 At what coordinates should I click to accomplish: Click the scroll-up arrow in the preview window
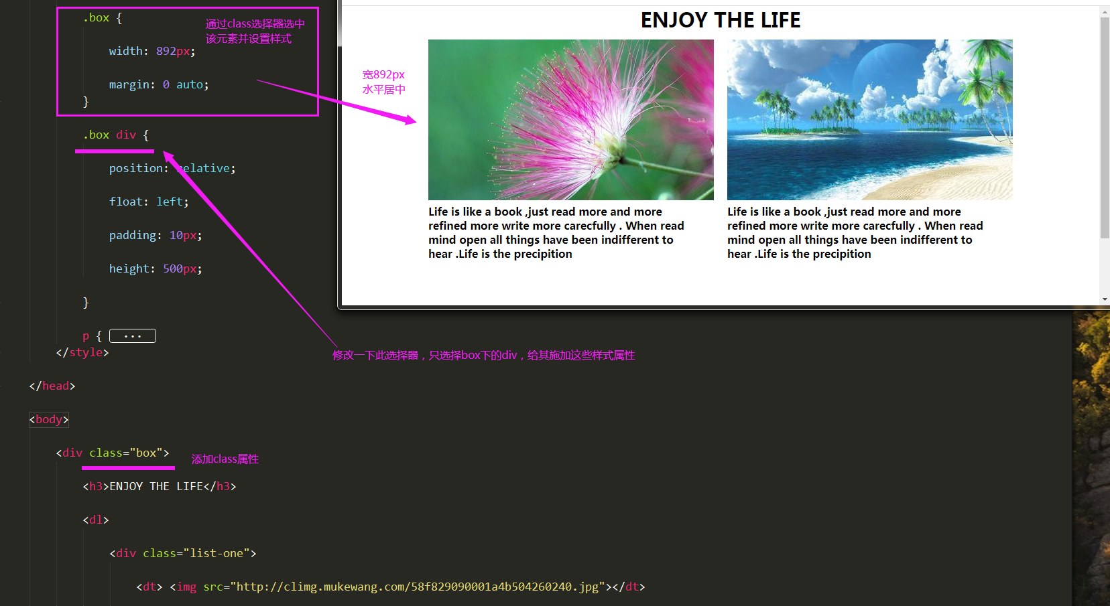1105,11
